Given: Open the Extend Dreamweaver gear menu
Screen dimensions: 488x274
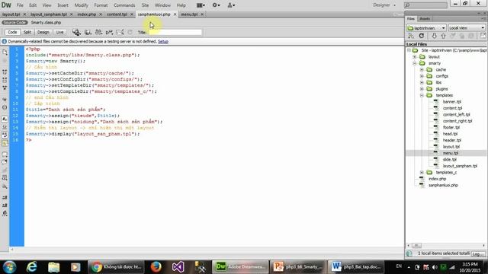Looking at the screenshot, I should [216, 5].
